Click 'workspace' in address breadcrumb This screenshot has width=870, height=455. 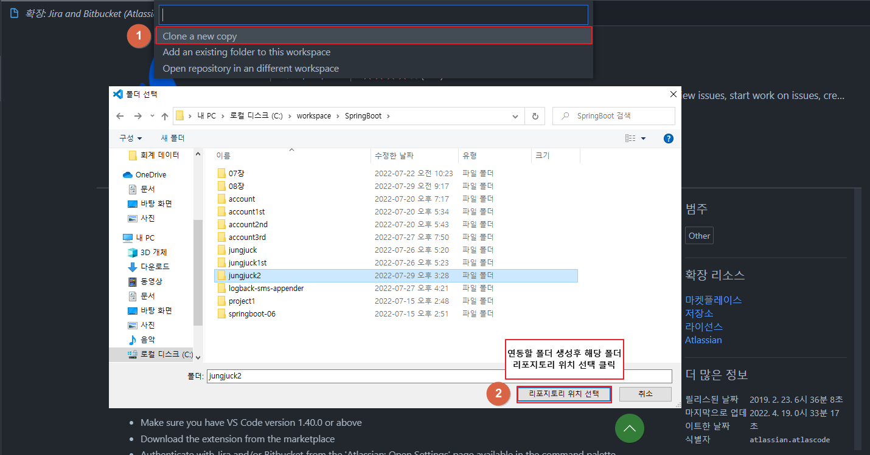314,116
